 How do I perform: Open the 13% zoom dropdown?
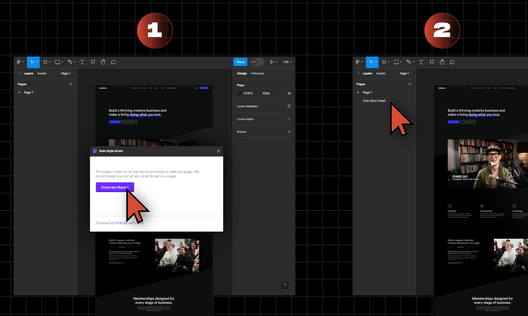[287, 62]
